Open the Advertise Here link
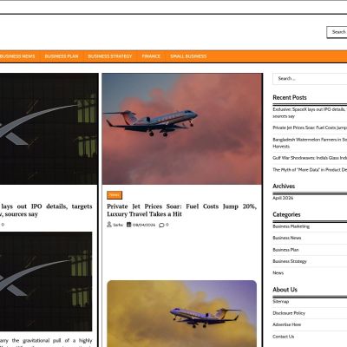Viewport: 347px width, 347px height. tap(287, 324)
